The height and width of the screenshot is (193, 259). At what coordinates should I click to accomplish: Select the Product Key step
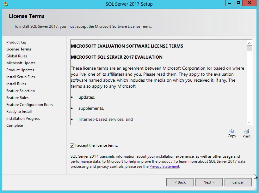[x=16, y=42]
